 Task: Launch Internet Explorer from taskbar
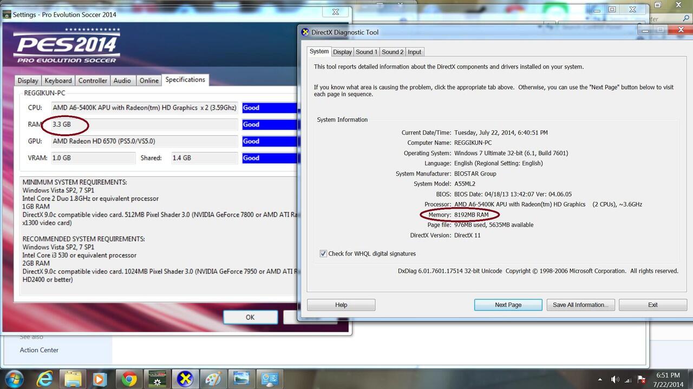44,379
